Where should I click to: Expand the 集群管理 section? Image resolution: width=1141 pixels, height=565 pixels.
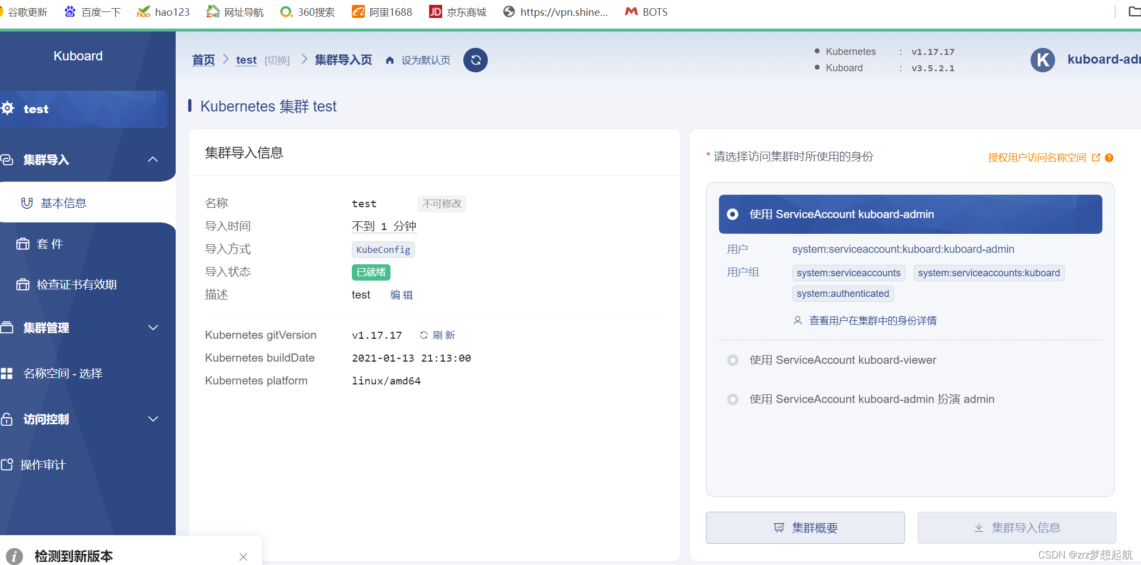point(153,327)
